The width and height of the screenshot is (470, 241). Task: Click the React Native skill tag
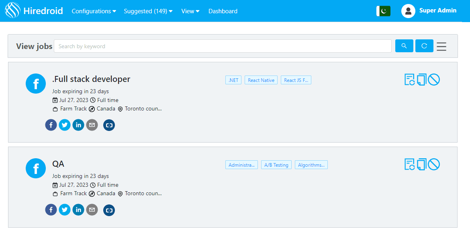(261, 80)
